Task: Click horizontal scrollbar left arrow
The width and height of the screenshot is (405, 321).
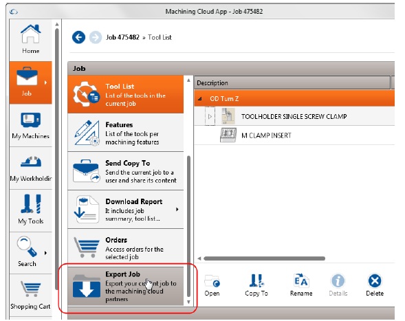Action: pos(199,258)
